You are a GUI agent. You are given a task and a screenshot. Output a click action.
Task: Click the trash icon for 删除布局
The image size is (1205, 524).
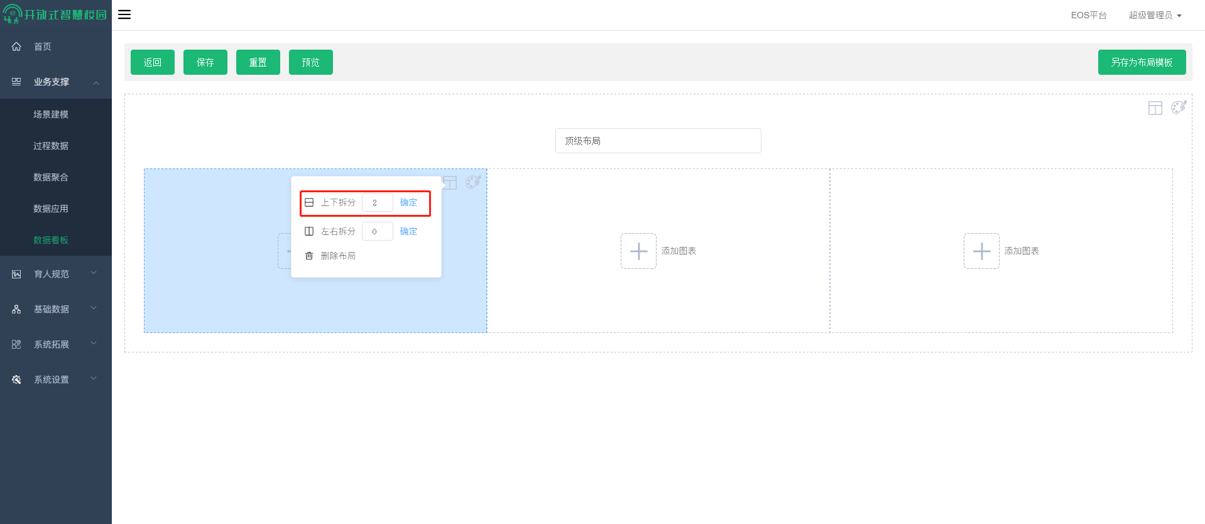pyautogui.click(x=309, y=256)
